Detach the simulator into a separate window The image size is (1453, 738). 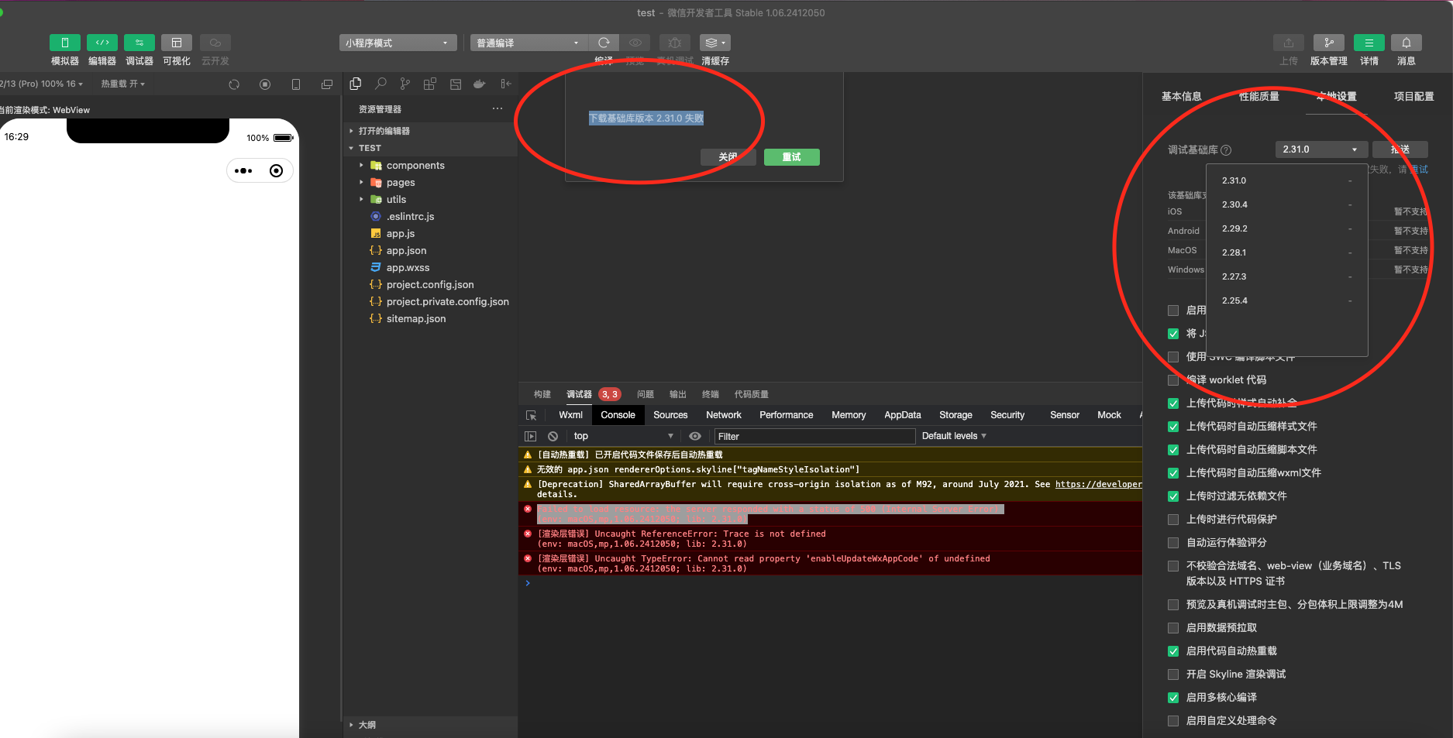coord(327,84)
